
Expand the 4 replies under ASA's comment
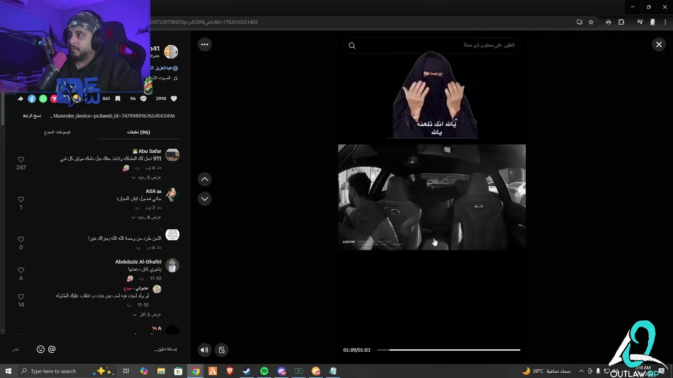pyautogui.click(x=147, y=217)
